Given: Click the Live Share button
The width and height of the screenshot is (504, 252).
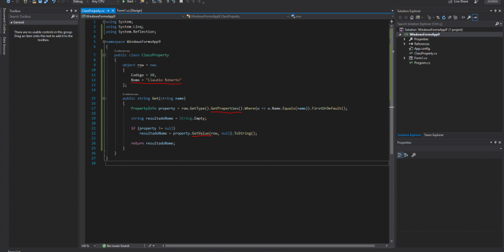Looking at the screenshot, I should [458, 2].
